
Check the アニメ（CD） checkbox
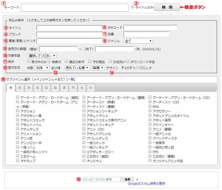(84, 129)
